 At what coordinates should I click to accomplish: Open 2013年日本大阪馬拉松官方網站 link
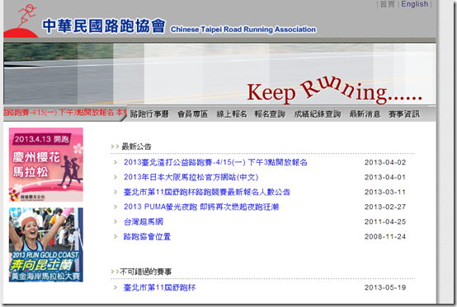(x=191, y=177)
